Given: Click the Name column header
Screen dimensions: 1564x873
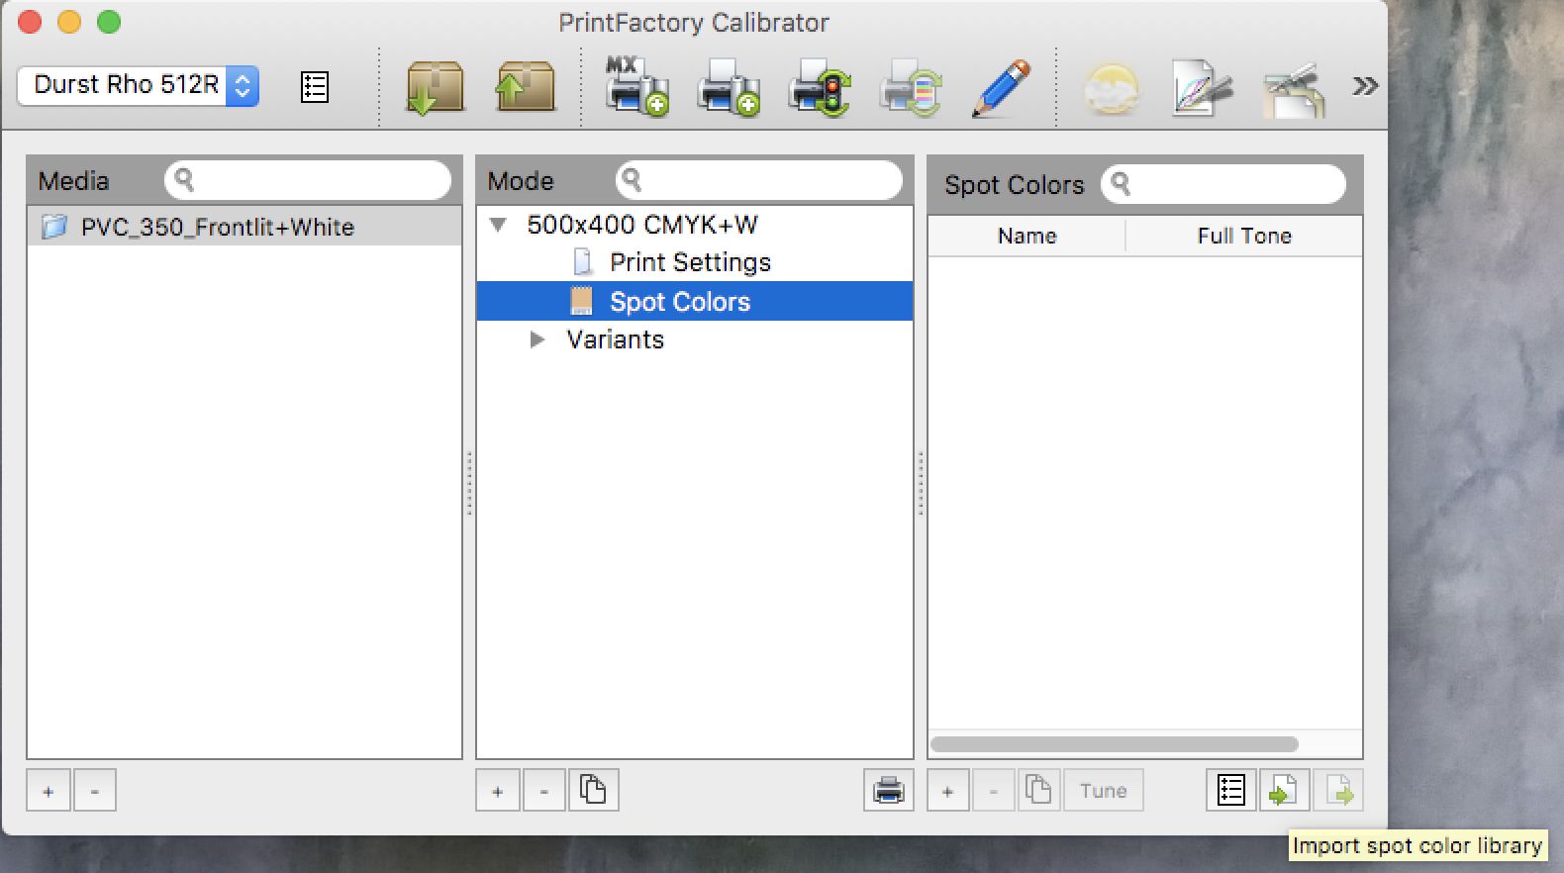Looking at the screenshot, I should point(1026,236).
